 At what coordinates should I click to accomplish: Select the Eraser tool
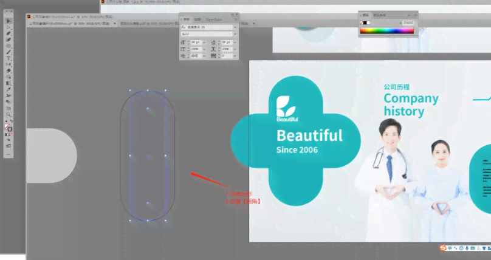point(8,70)
